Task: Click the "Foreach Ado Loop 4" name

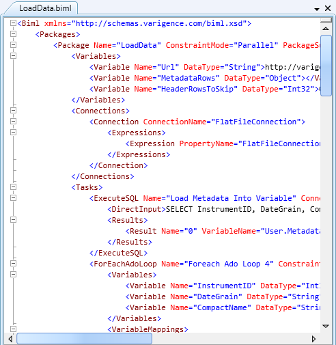Action: (x=229, y=264)
